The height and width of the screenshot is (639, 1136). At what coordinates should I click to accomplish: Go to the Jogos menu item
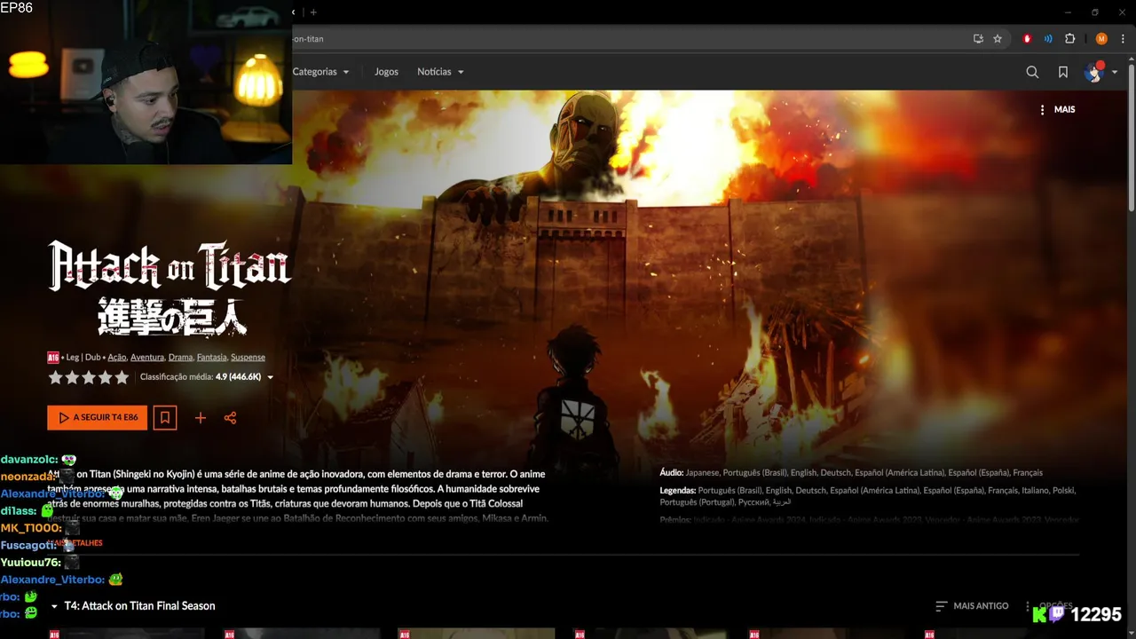tap(386, 72)
